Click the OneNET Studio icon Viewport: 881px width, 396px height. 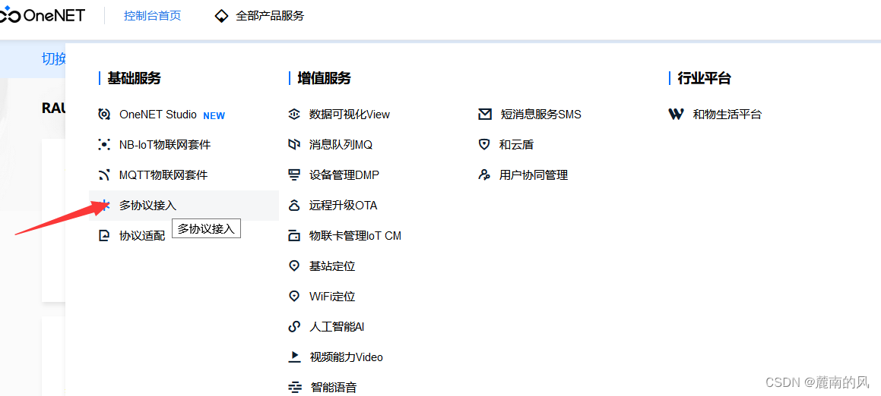pos(104,115)
